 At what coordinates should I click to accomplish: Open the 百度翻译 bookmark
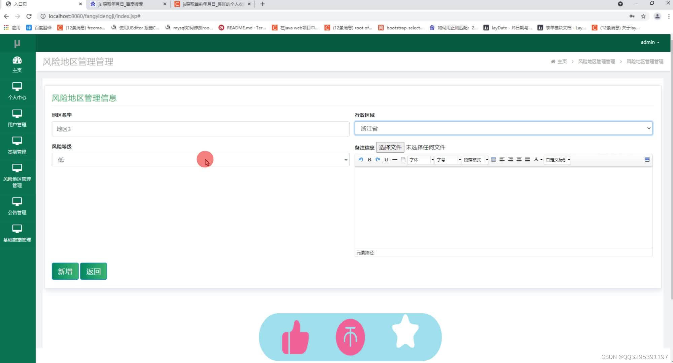(39, 28)
